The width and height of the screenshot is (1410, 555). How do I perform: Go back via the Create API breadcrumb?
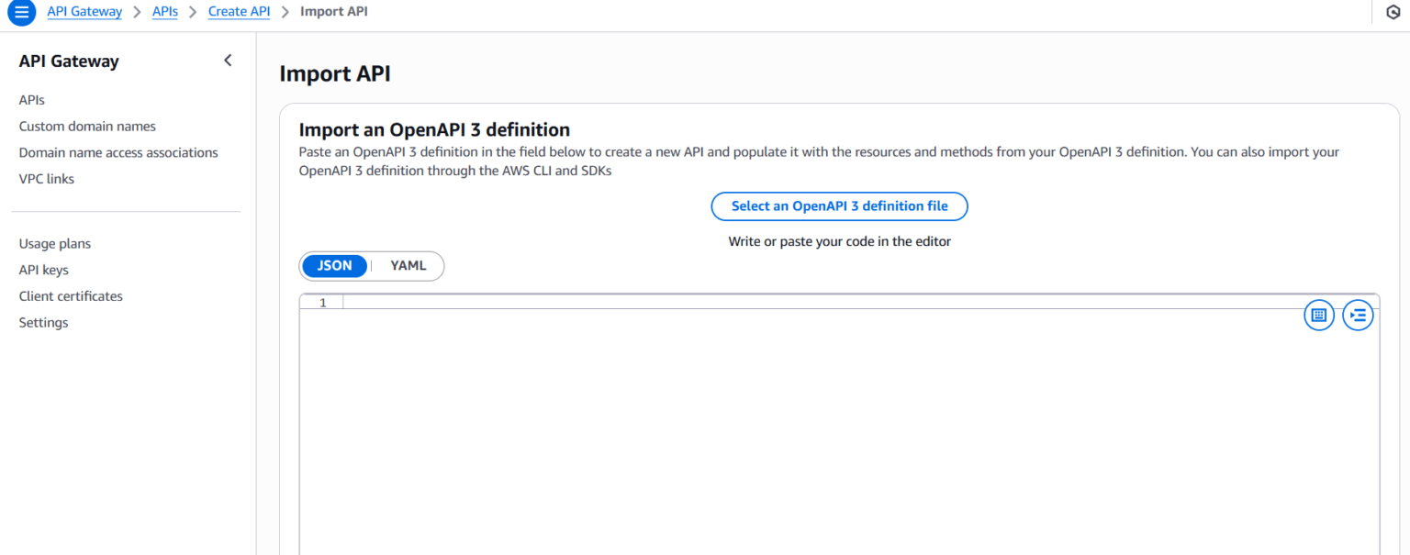tap(239, 11)
